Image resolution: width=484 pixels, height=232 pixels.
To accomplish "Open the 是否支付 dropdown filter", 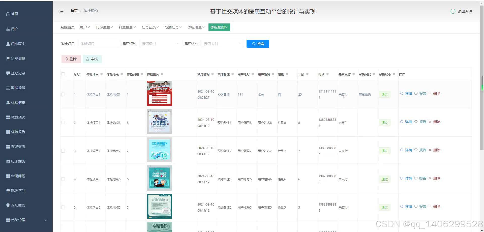I will (x=222, y=44).
